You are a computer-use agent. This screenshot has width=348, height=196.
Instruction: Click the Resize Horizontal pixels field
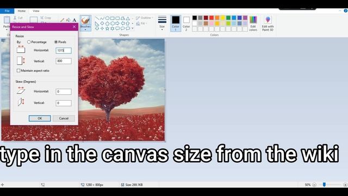click(64, 51)
